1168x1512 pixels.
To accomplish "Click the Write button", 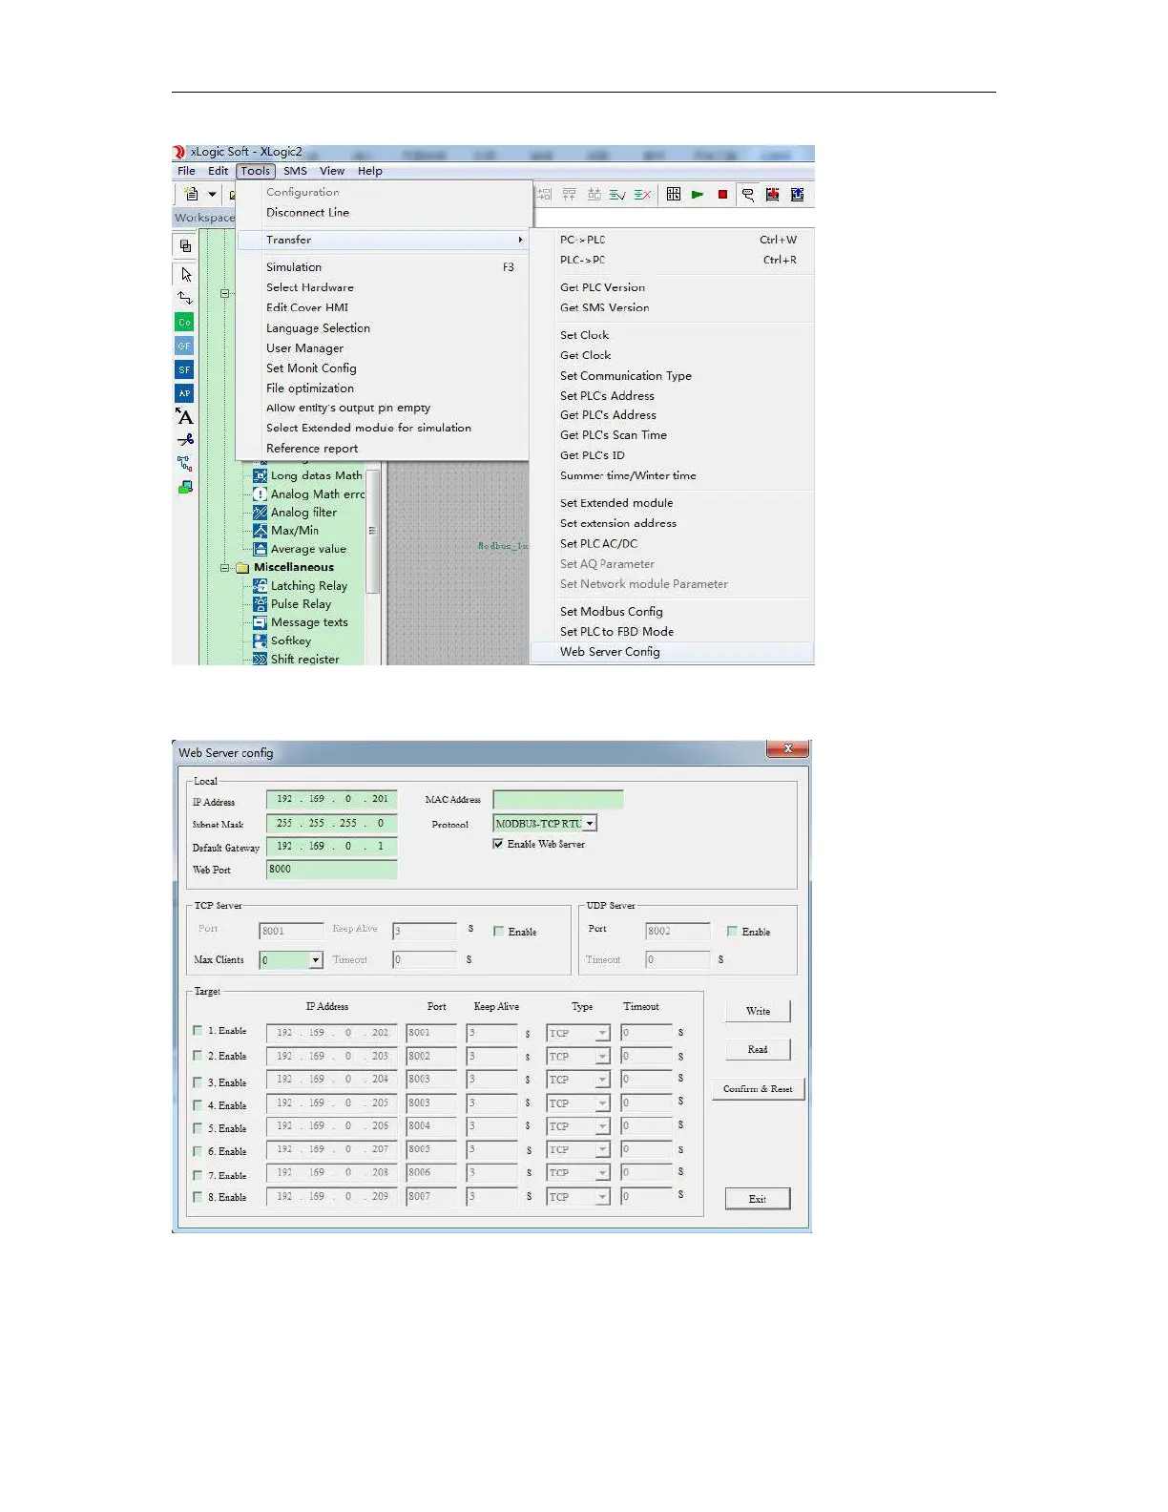I will 758,1011.
